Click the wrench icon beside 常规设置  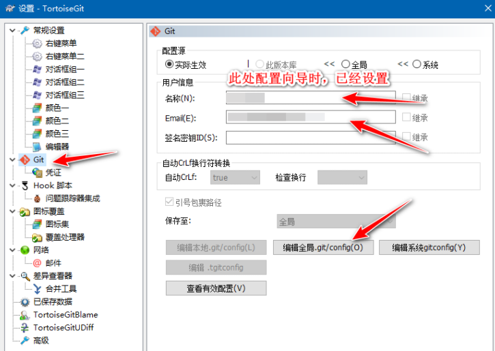point(25,31)
